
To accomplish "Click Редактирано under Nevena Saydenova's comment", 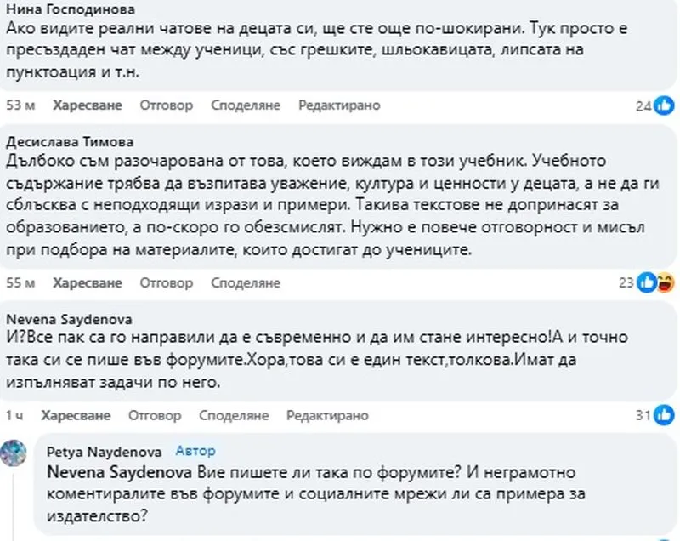I will 327,415.
